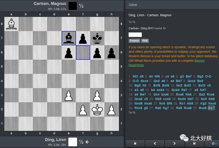Click the white color swatch beside Ding, Liren
Viewport: 219px width, 148px height.
click(72, 142)
